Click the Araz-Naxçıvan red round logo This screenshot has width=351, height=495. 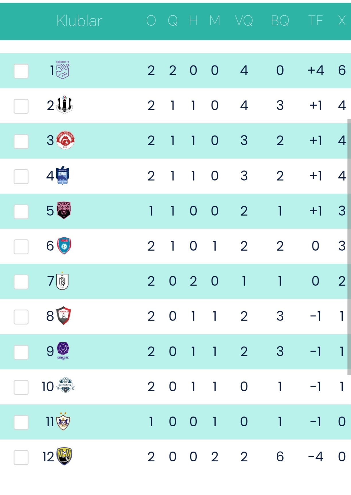tap(65, 140)
